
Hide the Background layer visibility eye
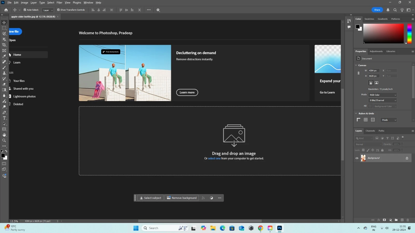(x=357, y=158)
